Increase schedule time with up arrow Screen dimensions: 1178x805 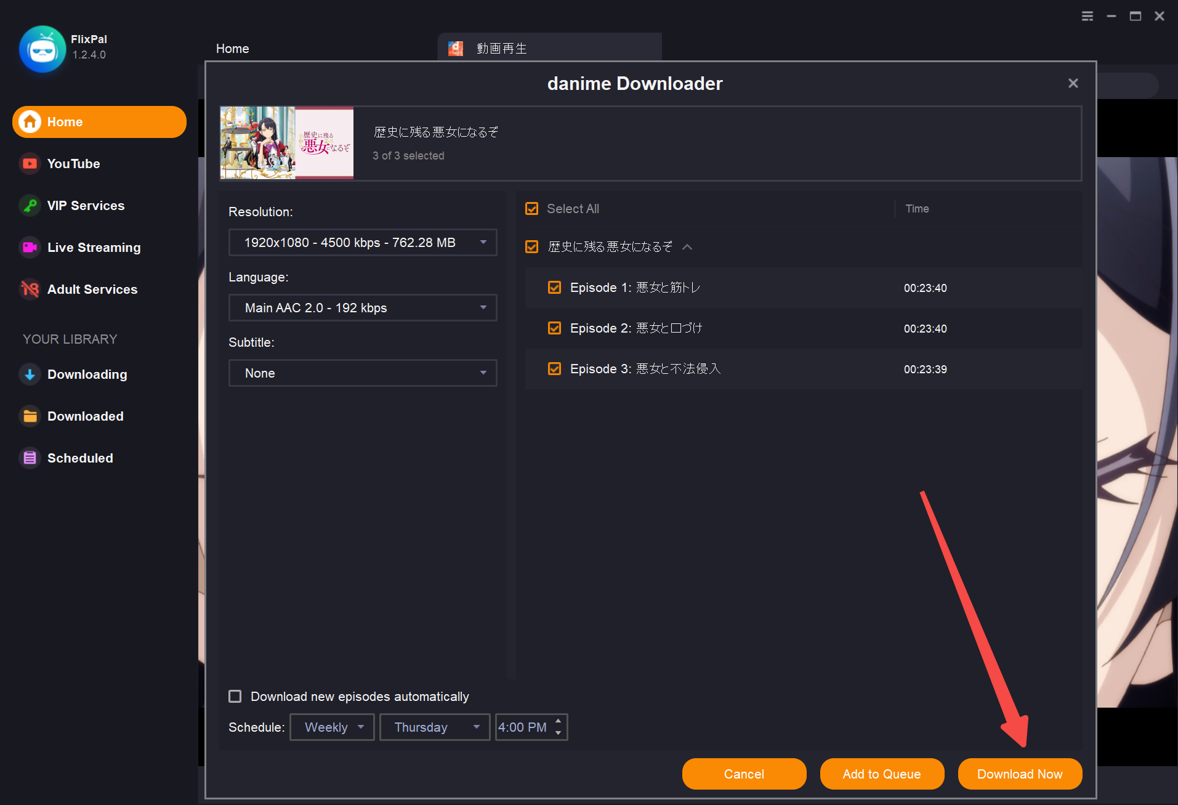[558, 721]
